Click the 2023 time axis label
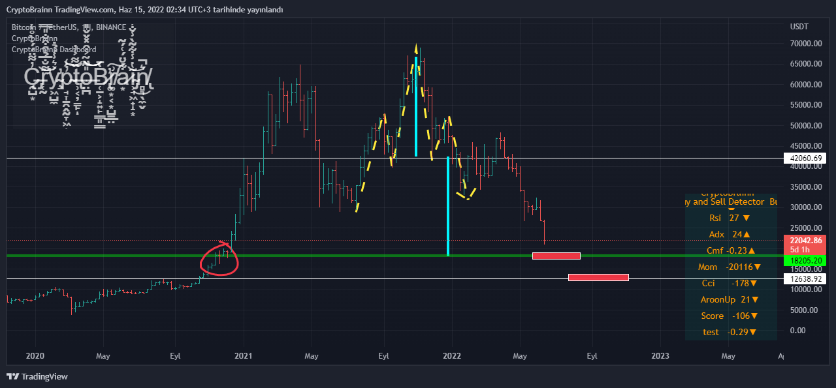The width and height of the screenshot is (836, 388). coord(660,356)
